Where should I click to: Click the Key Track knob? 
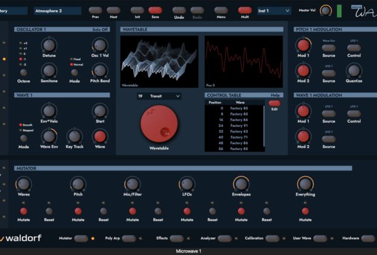click(x=75, y=137)
